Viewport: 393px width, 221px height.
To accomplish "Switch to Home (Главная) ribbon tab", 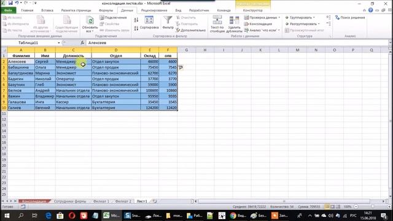I will [x=27, y=10].
